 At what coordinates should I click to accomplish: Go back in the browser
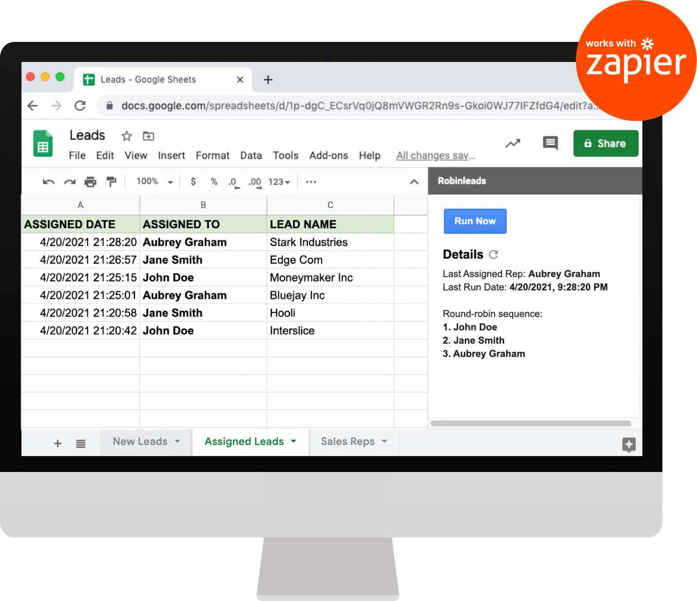[x=33, y=105]
